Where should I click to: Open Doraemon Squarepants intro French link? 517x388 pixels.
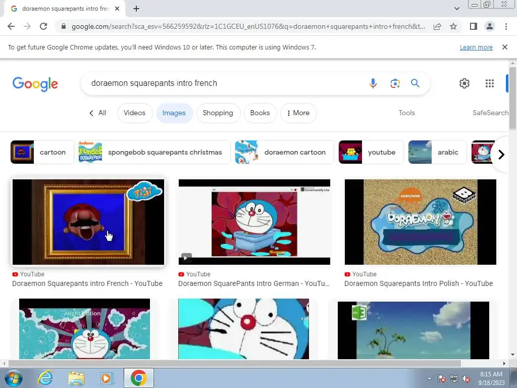[87, 283]
